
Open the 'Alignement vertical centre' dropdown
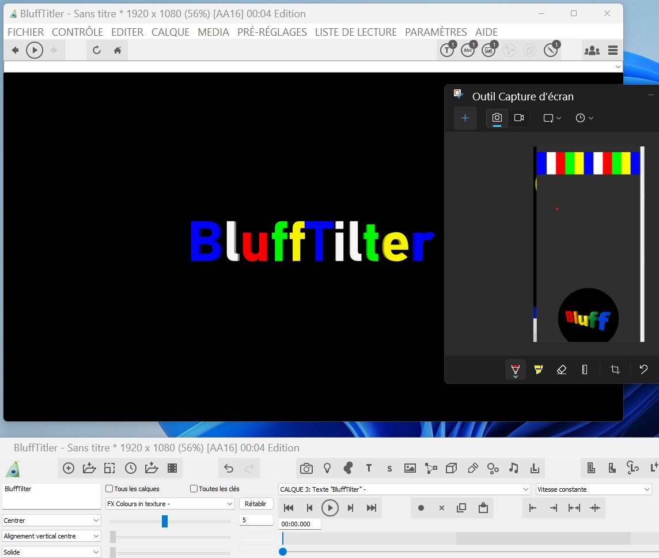[x=51, y=536]
